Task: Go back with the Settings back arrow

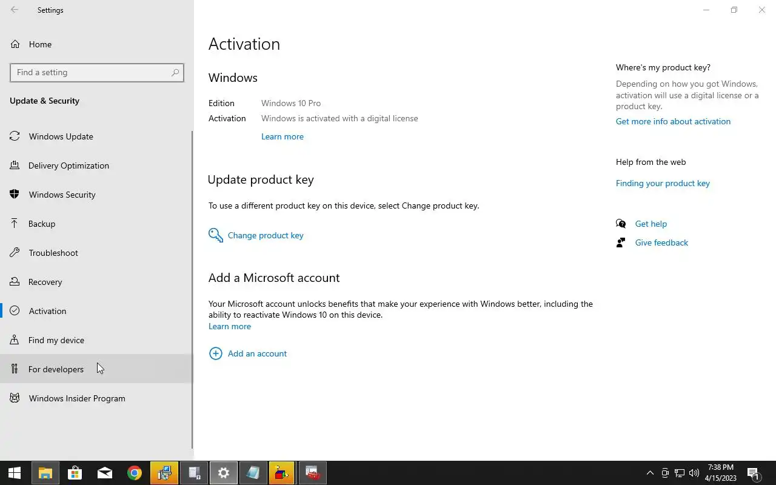Action: 15,10
